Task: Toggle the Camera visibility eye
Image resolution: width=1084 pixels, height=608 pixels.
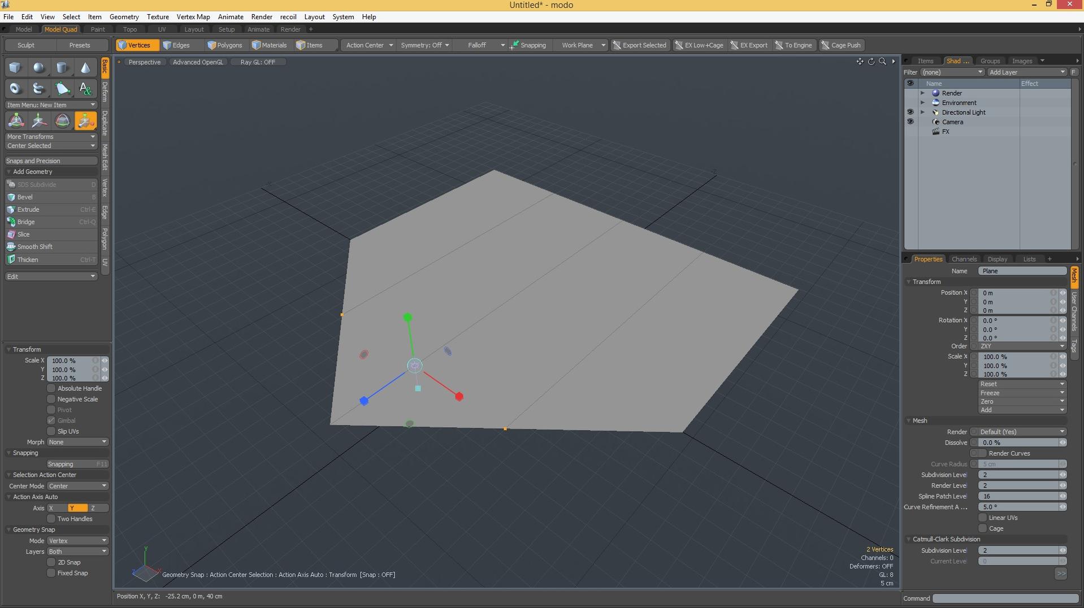Action: (911, 122)
